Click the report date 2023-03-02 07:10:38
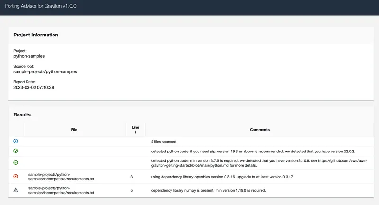Screen dimensions: 379x205 pyautogui.click(x=34, y=88)
